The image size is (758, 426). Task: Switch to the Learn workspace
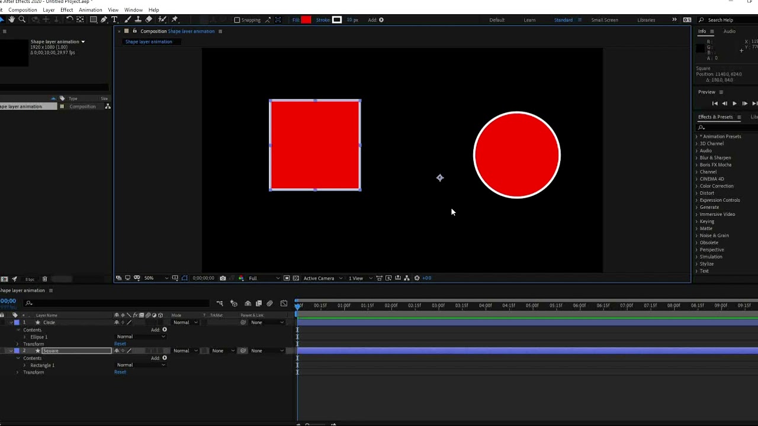pos(529,20)
